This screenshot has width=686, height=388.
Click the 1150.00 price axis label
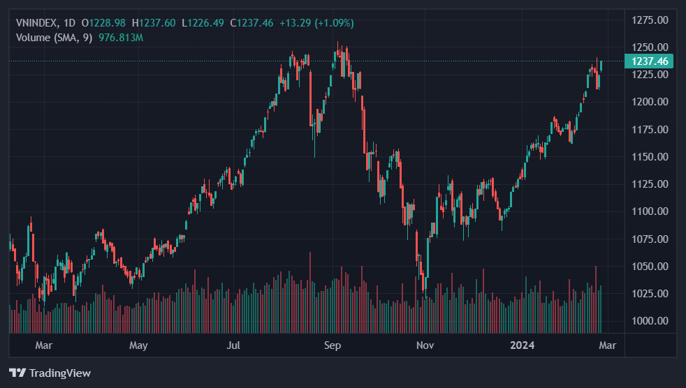(x=650, y=156)
